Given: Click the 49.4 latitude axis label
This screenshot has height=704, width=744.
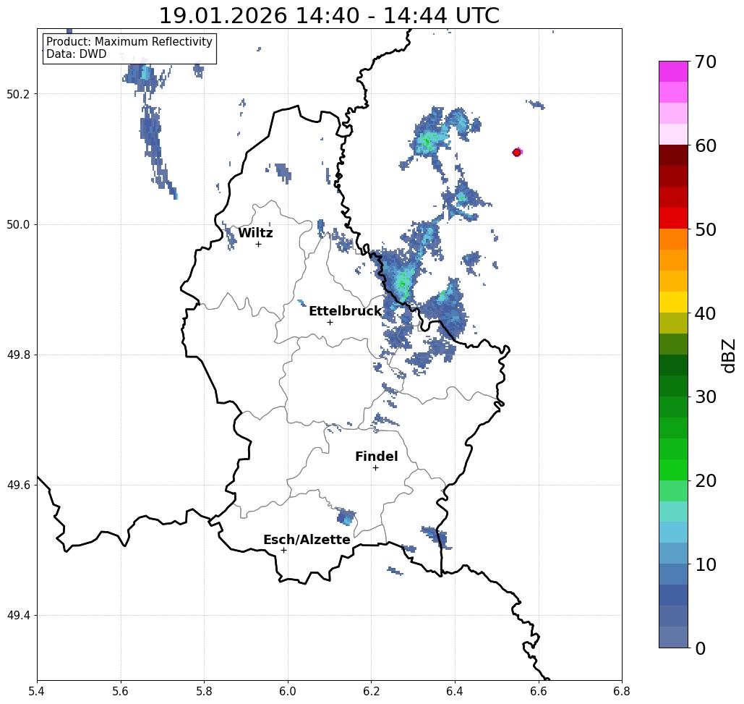Looking at the screenshot, I should (18, 616).
